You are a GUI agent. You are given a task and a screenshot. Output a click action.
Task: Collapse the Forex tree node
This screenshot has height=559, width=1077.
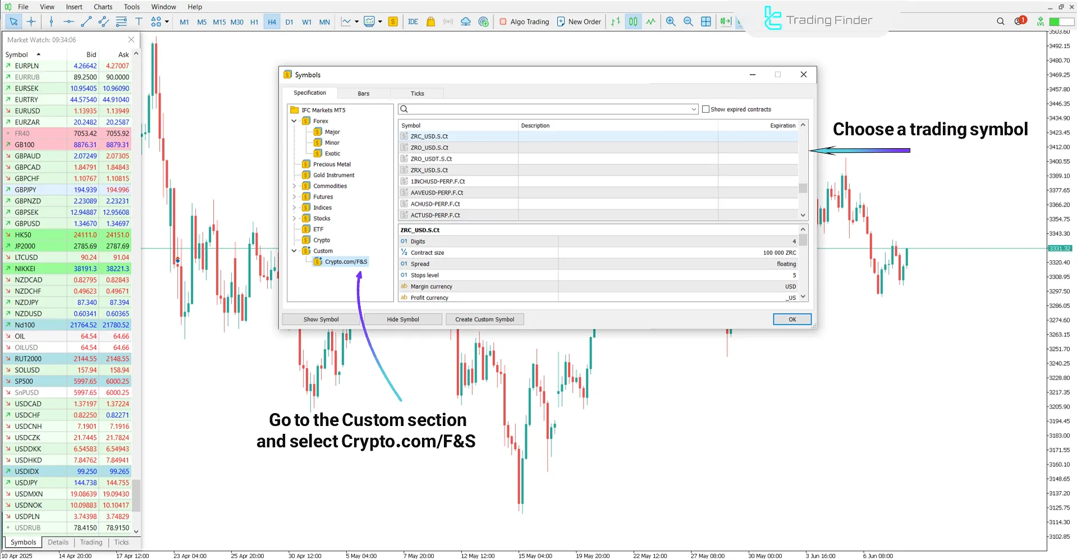pos(294,121)
